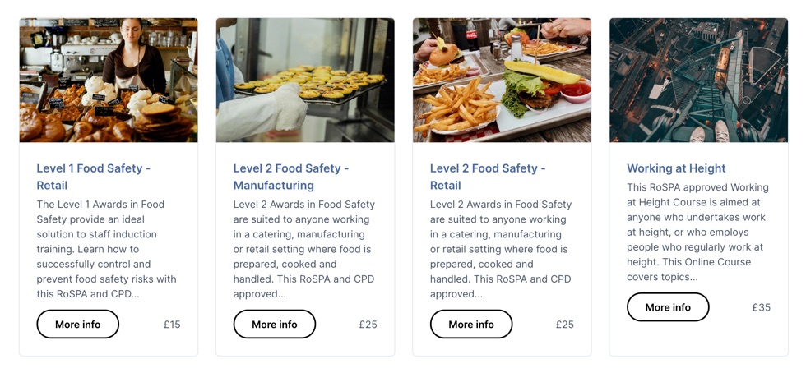Screen dimensions: 806x373
Task: Click the £25 price on Level 2 Retail card
Action: pos(564,325)
